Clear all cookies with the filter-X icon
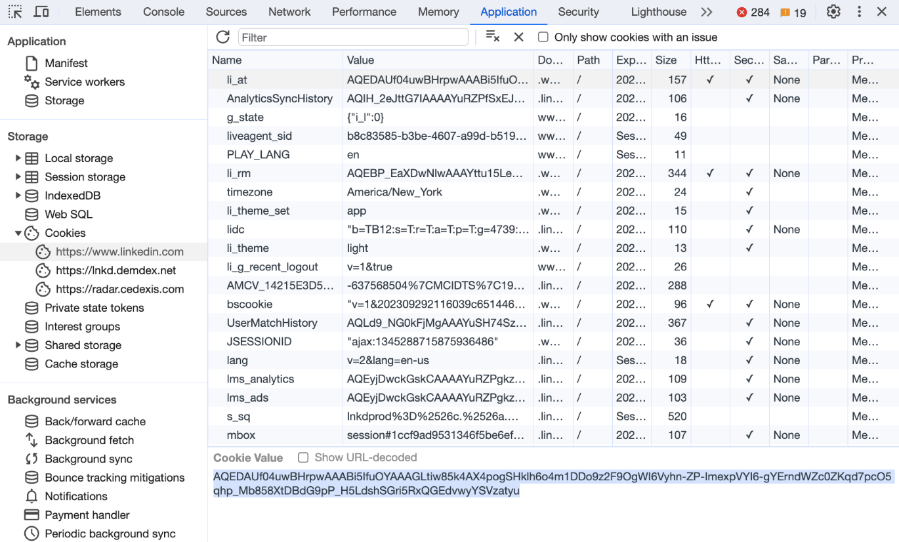 point(492,37)
